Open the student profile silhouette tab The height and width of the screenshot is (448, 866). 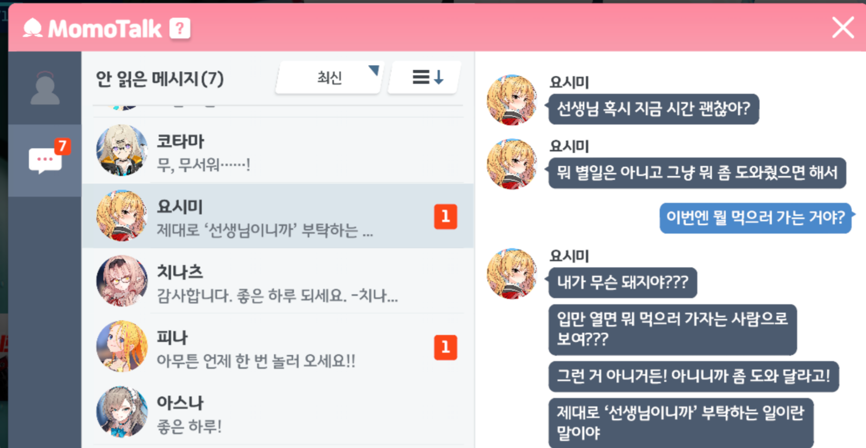coord(45,88)
